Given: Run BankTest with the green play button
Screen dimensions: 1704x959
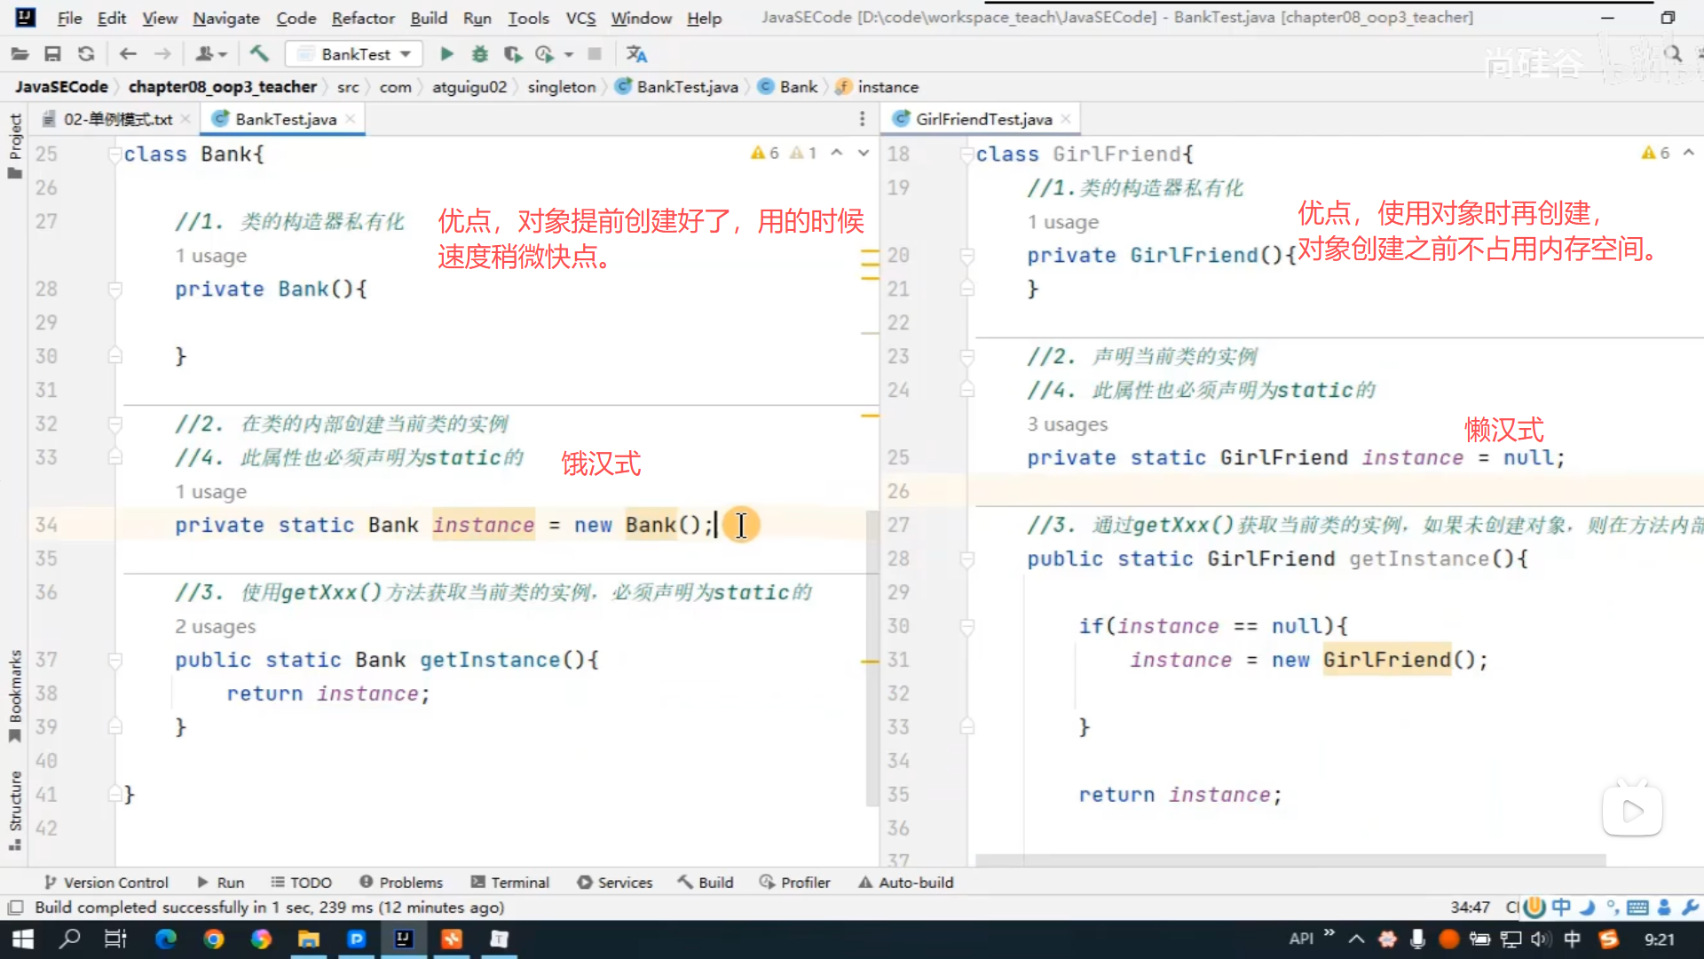Looking at the screenshot, I should point(446,54).
